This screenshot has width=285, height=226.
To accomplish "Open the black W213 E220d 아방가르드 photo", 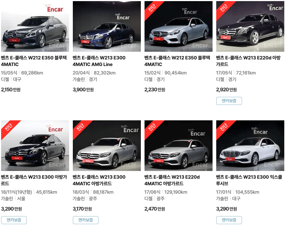I will coord(250,26).
